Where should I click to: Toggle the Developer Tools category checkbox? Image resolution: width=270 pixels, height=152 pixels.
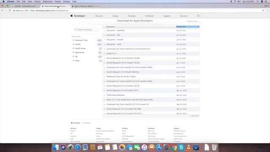pyautogui.click(x=73, y=40)
